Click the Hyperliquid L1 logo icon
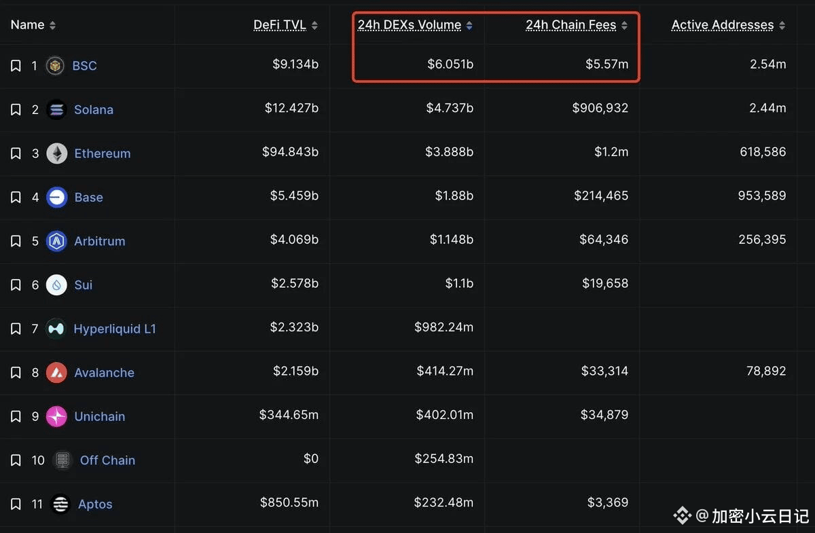The width and height of the screenshot is (815, 533). coord(56,329)
